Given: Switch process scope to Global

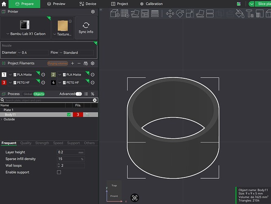Looking at the screenshot, I should coord(28,94).
